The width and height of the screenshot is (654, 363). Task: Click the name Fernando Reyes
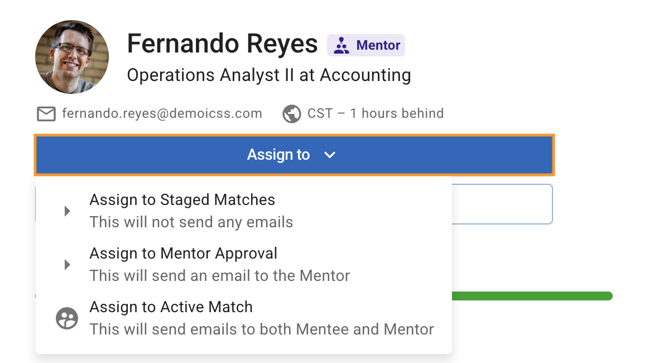(x=222, y=44)
